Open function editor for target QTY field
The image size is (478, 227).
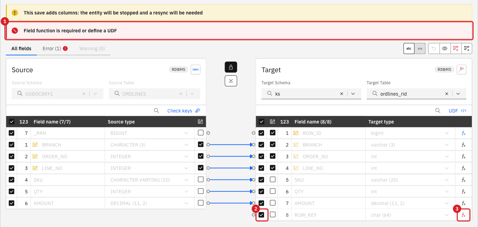coord(463,192)
